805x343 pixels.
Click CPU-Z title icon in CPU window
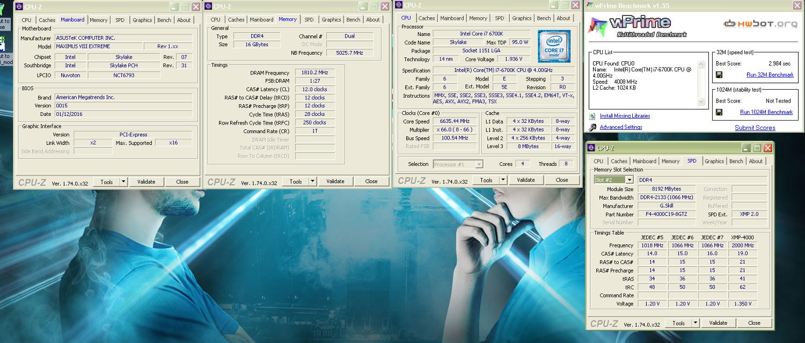point(399,5)
